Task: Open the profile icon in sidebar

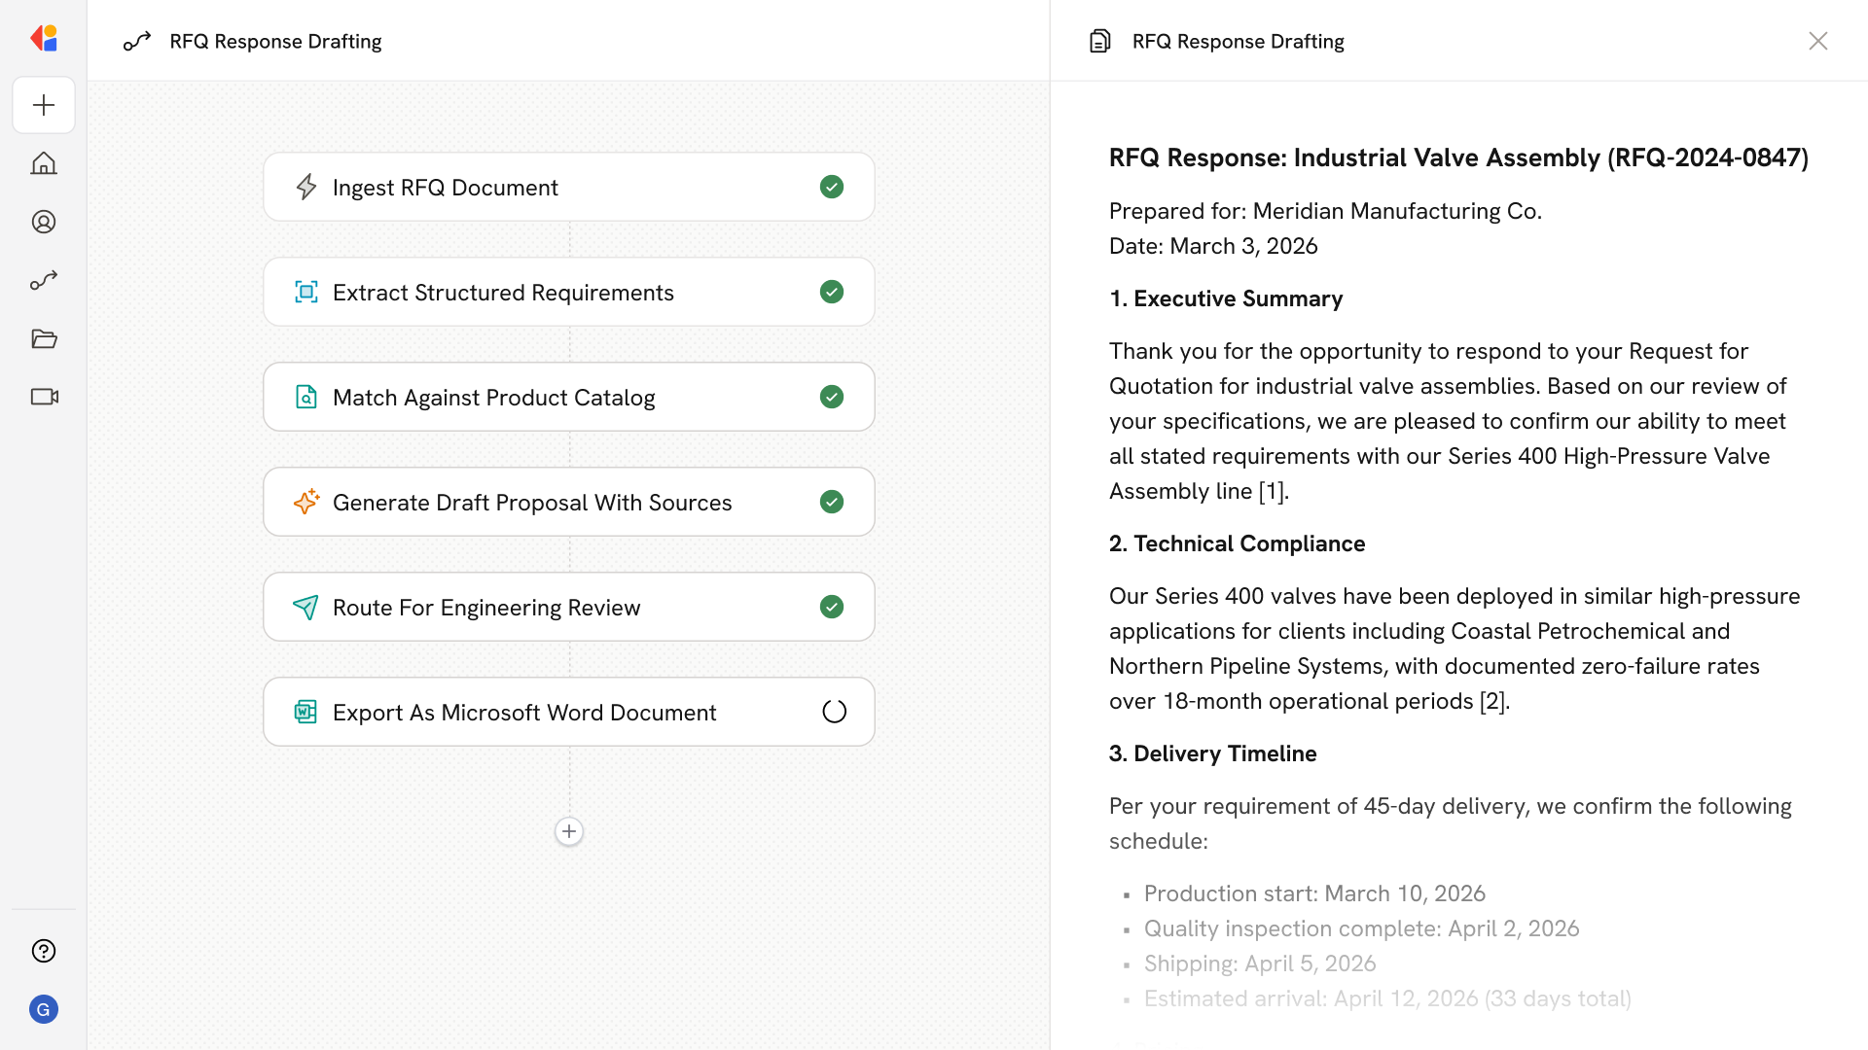Action: [x=44, y=222]
